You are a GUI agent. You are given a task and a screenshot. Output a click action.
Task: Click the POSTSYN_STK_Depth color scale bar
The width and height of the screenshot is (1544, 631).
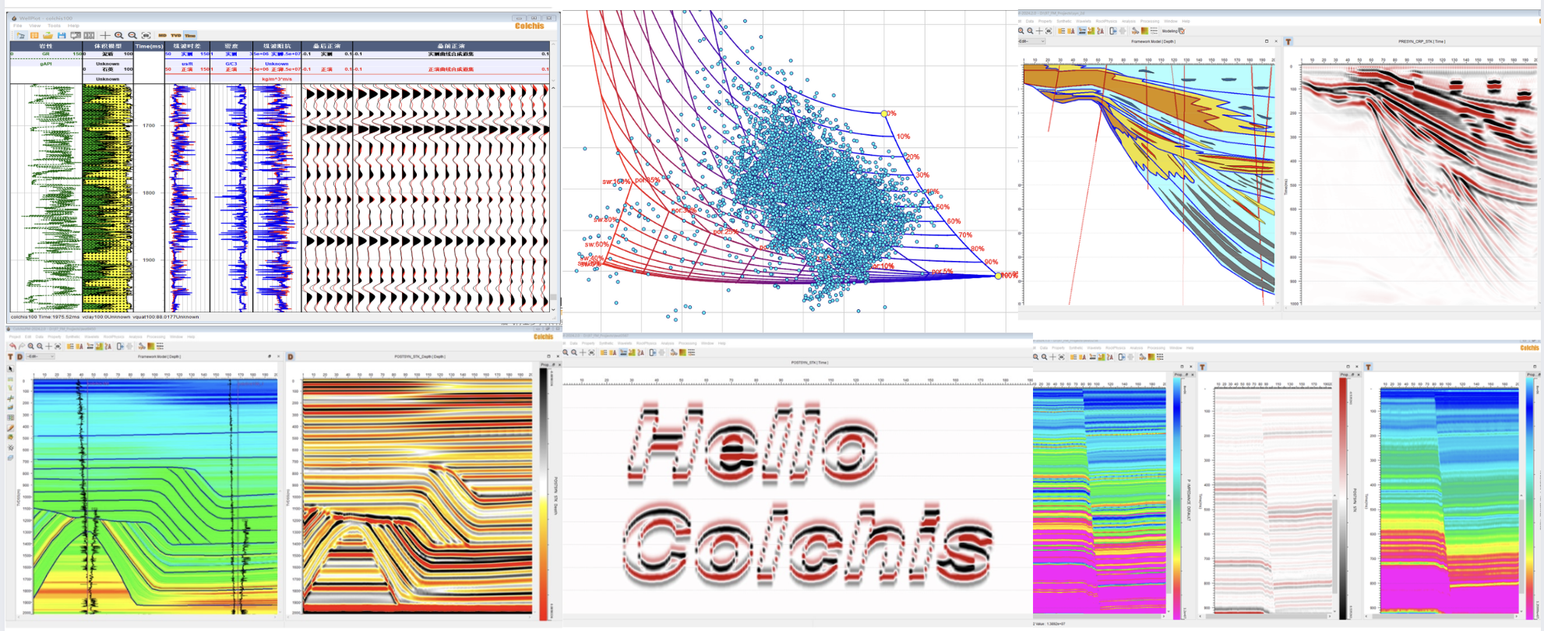pos(543,494)
